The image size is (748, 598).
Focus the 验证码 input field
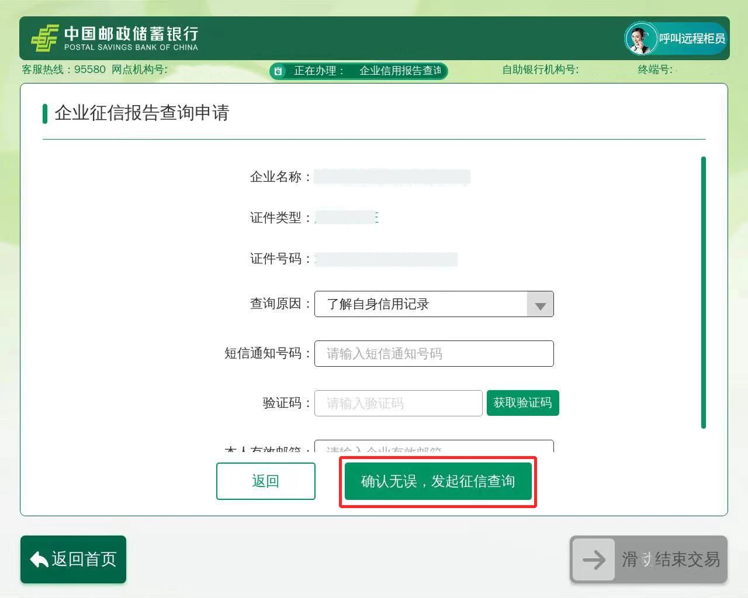398,404
